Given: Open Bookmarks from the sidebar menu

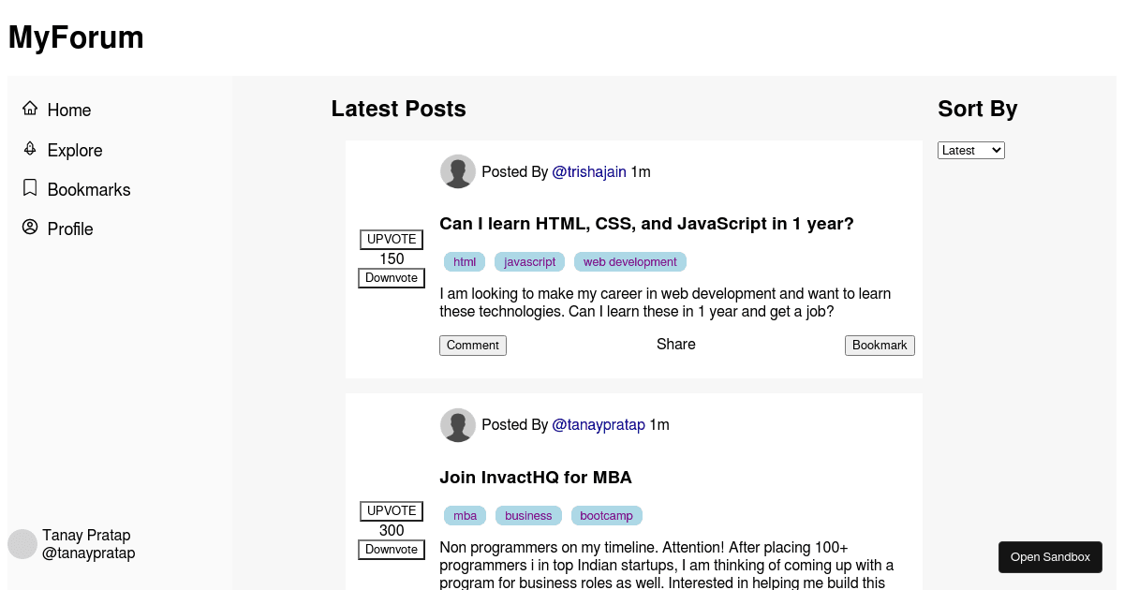Looking at the screenshot, I should click(x=89, y=189).
